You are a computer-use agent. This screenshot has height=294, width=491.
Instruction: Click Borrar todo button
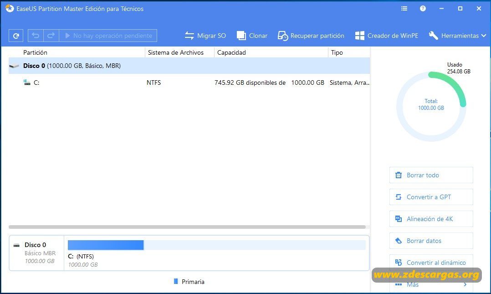(431, 175)
